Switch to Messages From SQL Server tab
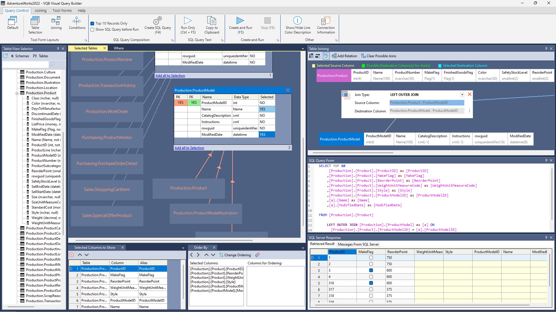The width and height of the screenshot is (556, 312). click(x=358, y=244)
